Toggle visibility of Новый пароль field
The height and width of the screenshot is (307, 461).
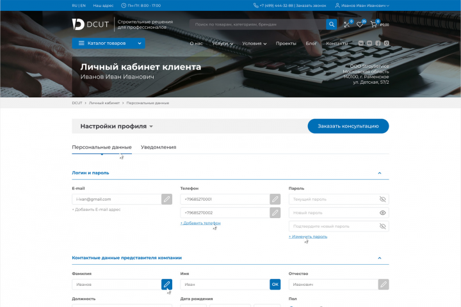[382, 213]
